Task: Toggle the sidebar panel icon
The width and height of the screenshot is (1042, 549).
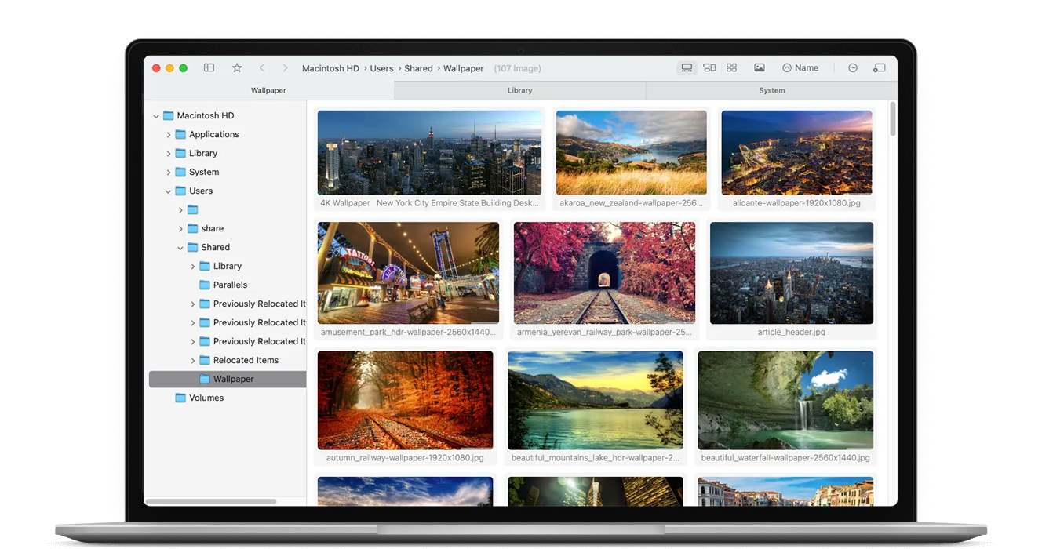Action: tap(209, 68)
